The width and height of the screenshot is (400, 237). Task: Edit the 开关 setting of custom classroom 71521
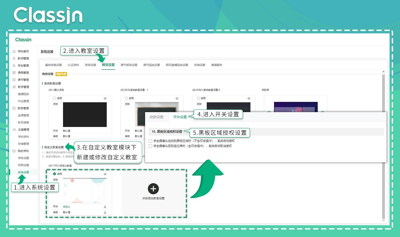tap(105, 207)
